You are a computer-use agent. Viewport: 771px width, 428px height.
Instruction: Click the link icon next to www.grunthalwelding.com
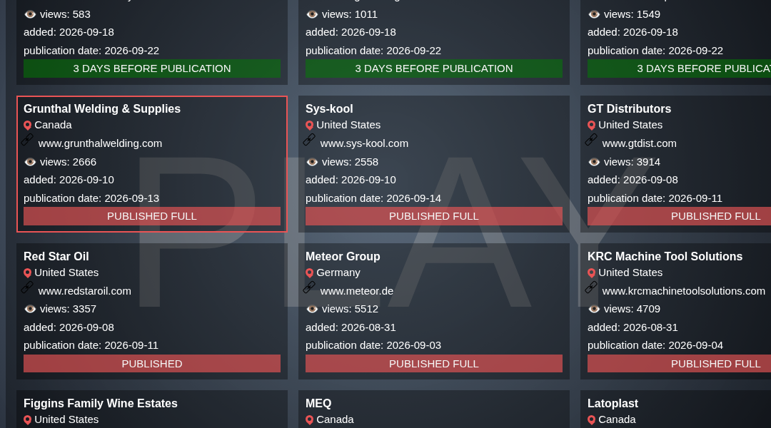(28, 140)
